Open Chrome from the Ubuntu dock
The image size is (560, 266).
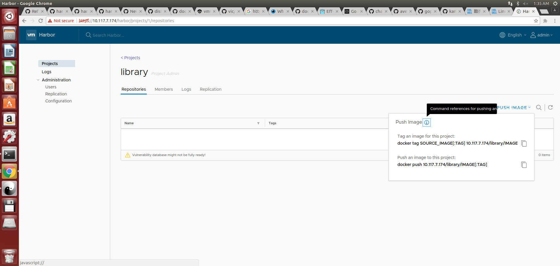(x=9, y=171)
